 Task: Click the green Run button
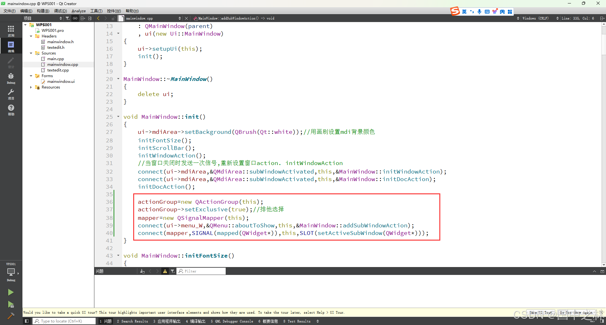click(11, 292)
